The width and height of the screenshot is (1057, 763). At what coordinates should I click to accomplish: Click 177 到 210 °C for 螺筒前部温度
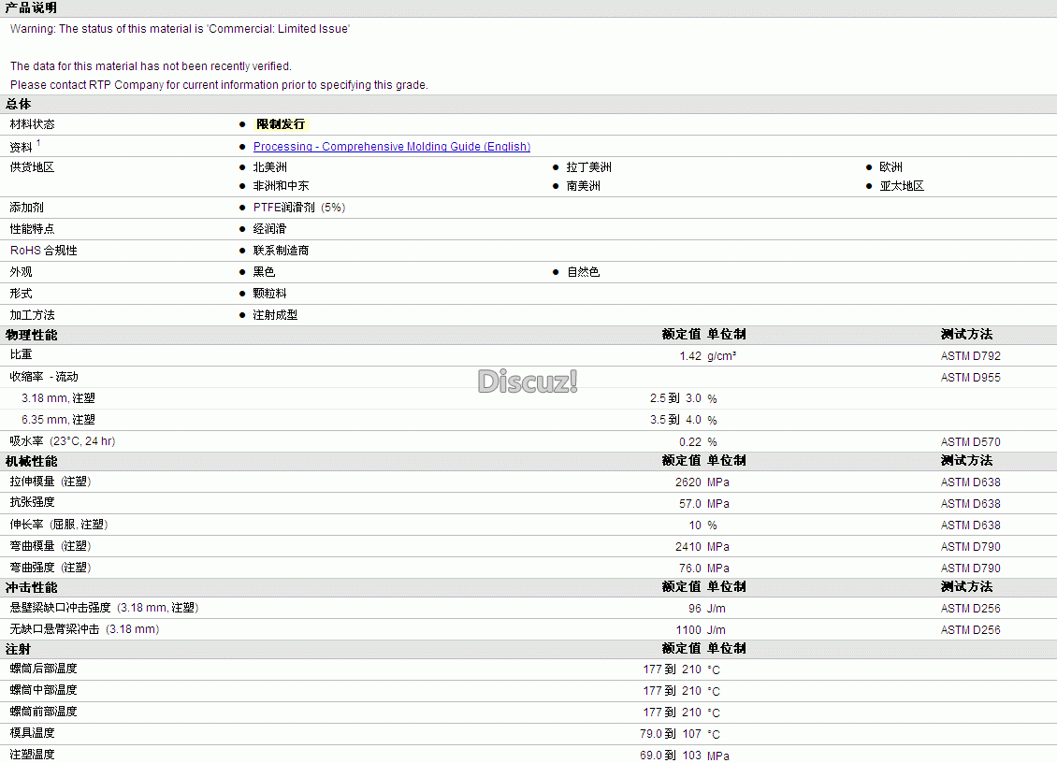tap(682, 713)
